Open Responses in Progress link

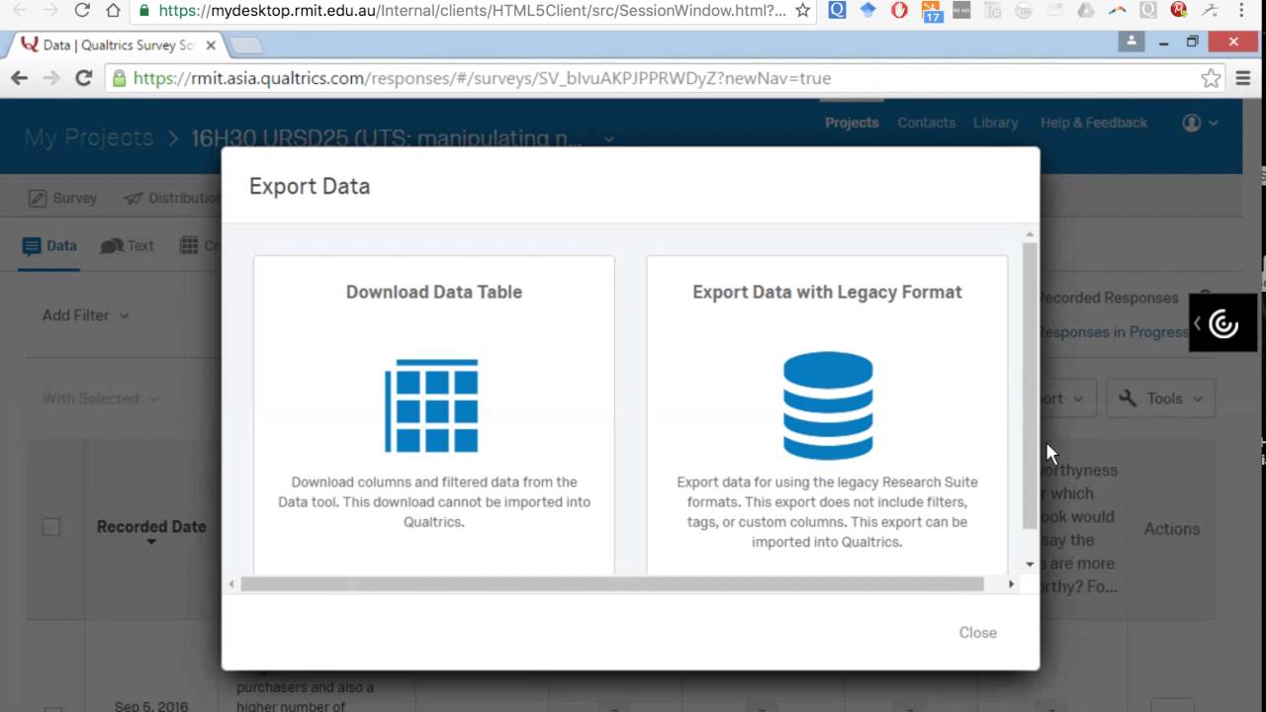pyautogui.click(x=1113, y=332)
